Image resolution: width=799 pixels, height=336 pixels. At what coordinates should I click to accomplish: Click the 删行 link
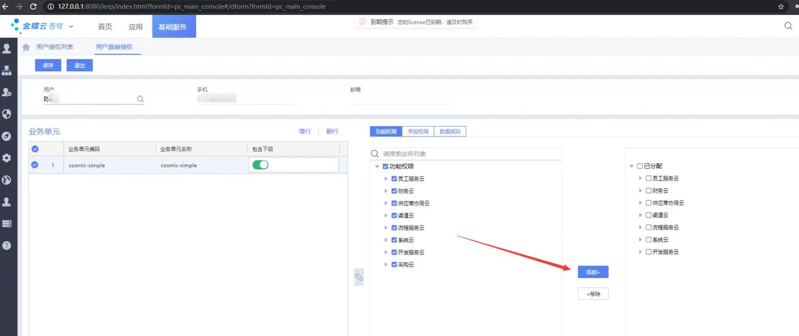332,132
